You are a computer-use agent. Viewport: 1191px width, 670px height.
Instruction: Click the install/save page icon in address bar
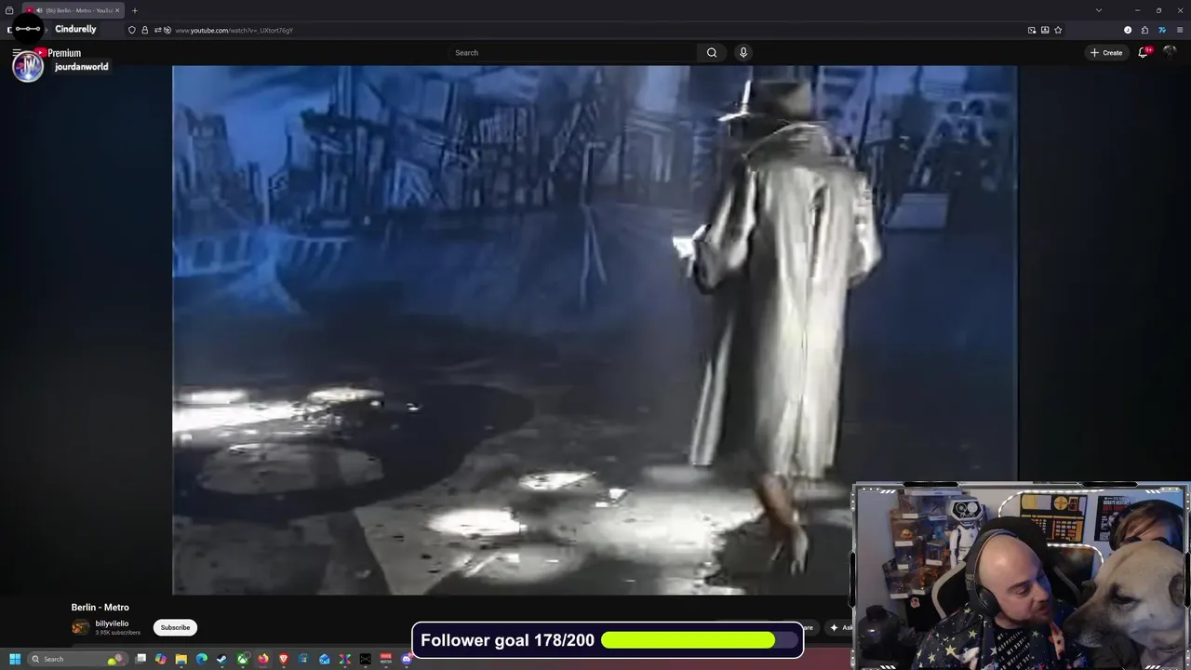pos(1045,30)
